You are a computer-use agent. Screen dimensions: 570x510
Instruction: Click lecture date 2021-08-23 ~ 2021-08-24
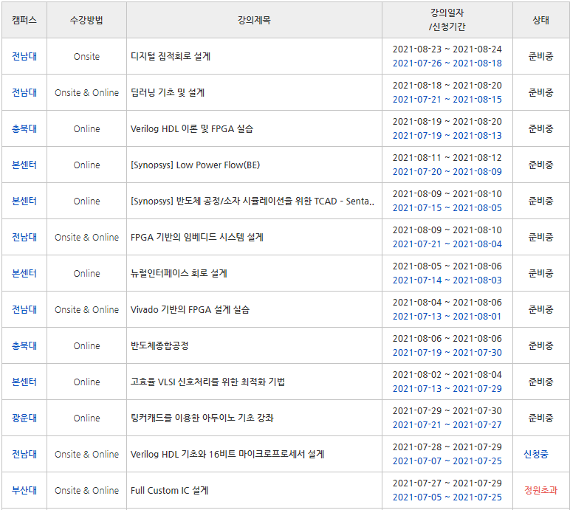(447, 49)
